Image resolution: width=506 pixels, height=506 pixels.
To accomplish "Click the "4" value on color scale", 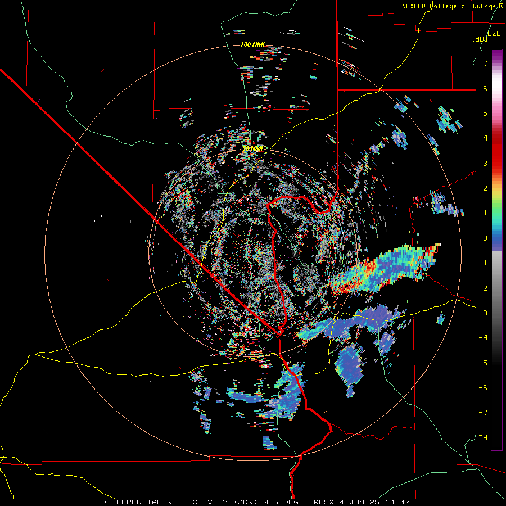I will coord(485,138).
